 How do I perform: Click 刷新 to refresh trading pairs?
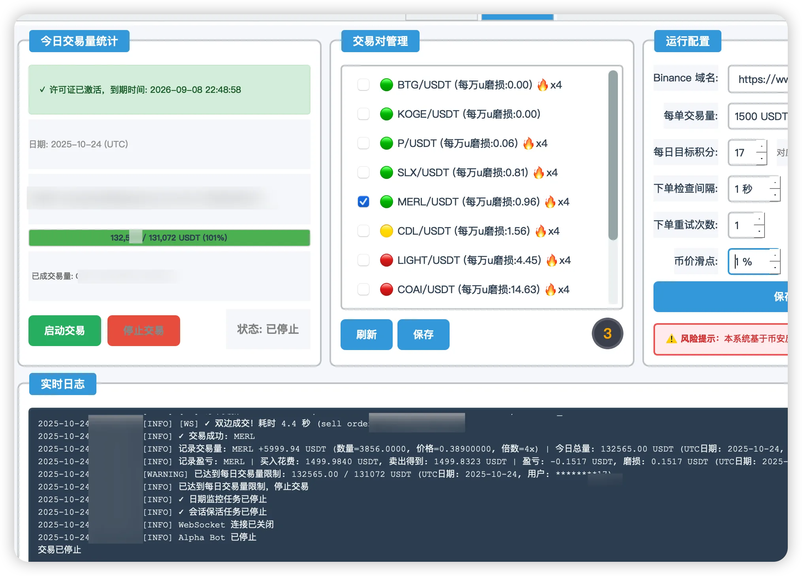366,335
